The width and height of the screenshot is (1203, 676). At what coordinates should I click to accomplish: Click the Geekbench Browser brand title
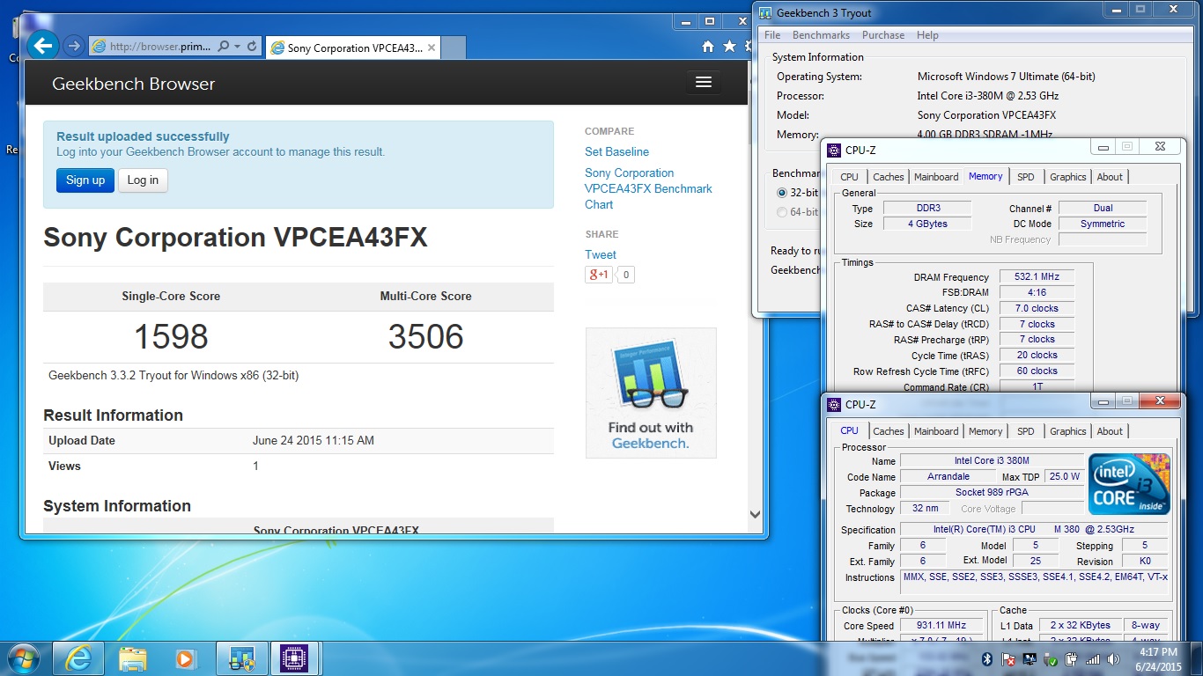click(x=134, y=84)
